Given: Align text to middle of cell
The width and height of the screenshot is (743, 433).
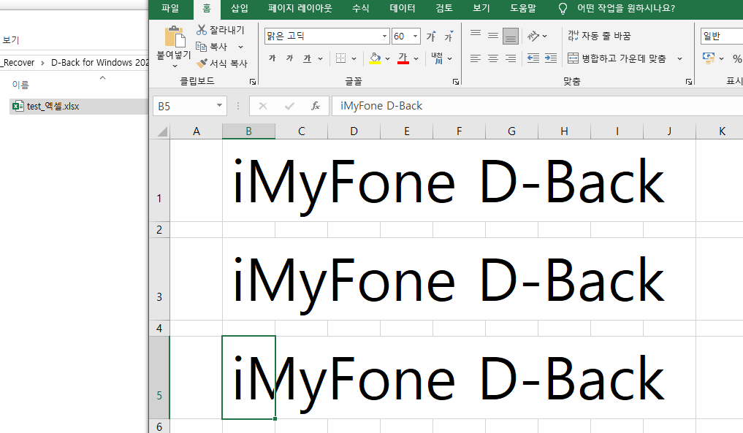Looking at the screenshot, I should tap(493, 36).
